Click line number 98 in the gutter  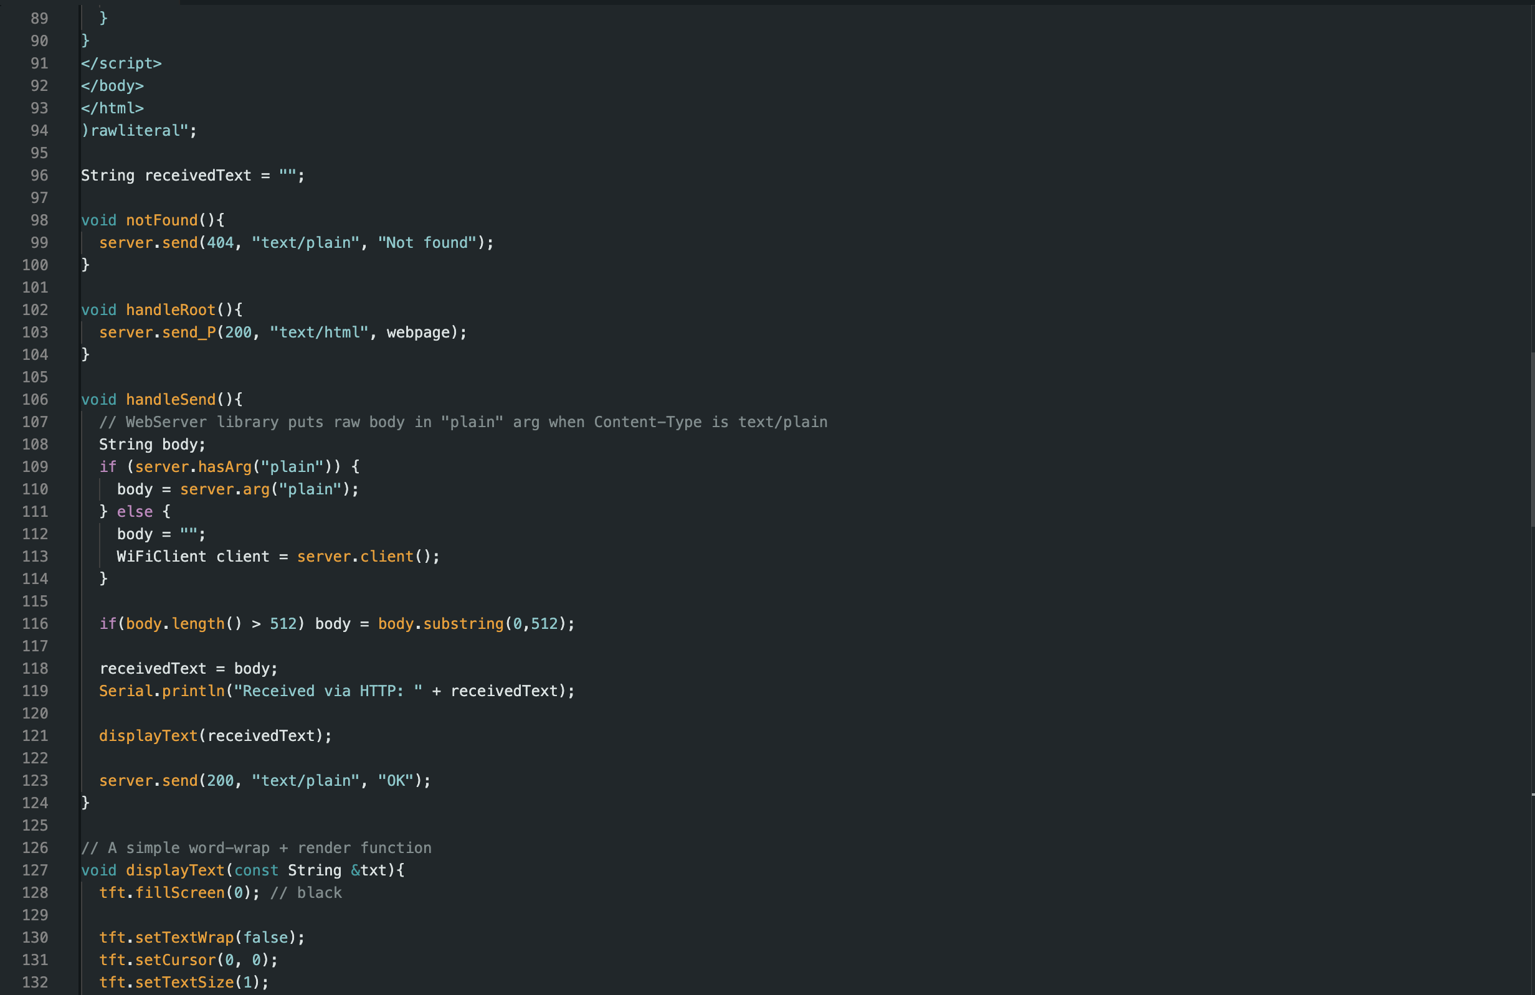point(39,220)
